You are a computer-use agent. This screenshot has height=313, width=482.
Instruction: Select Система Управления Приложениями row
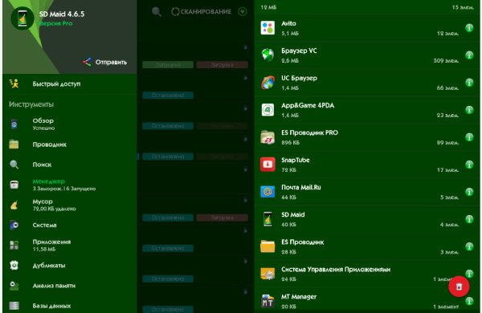(367, 274)
